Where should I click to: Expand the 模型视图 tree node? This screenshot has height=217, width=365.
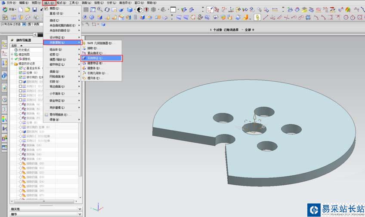click(12, 55)
